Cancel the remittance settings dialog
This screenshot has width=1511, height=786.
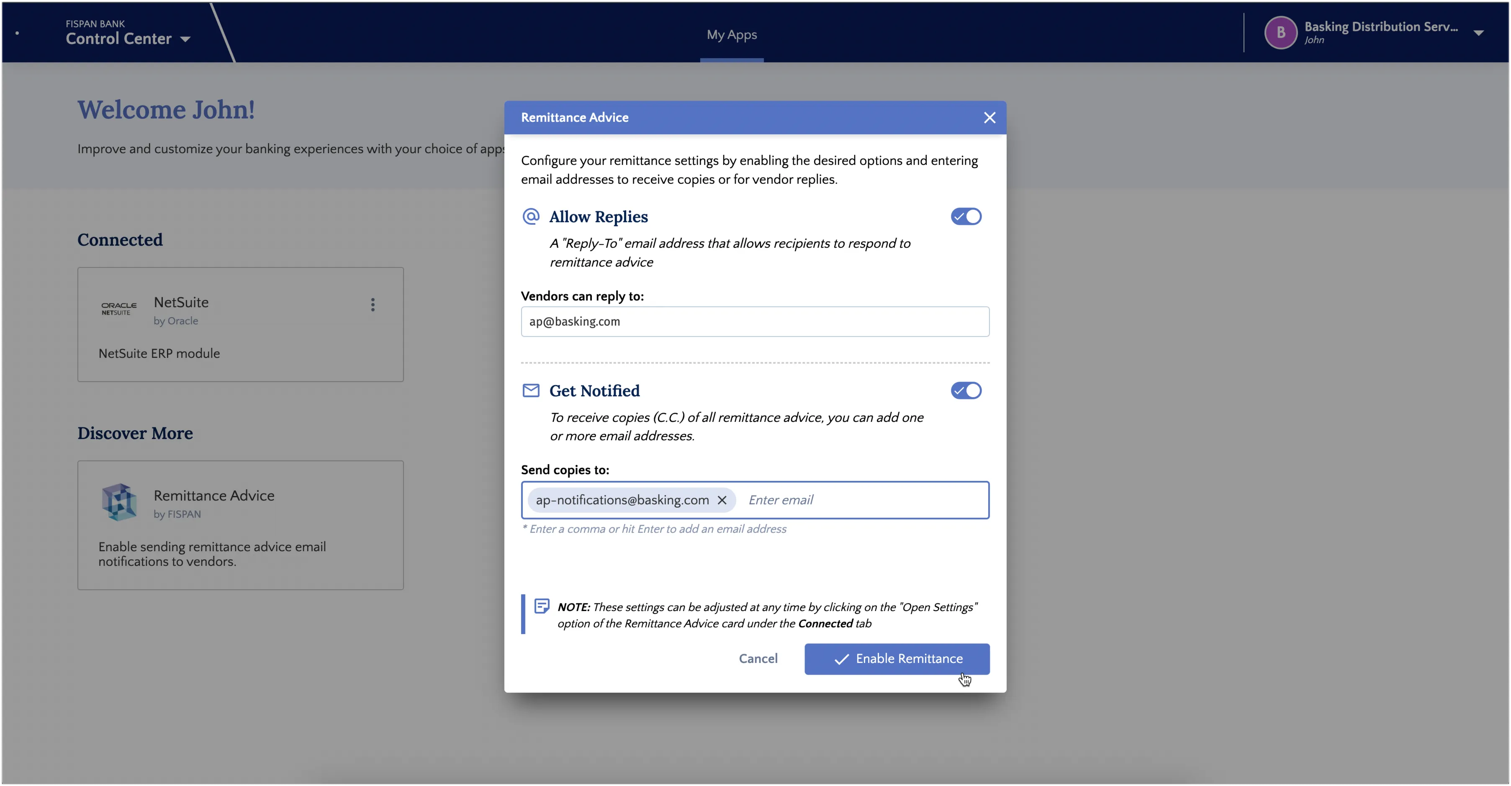pos(758,659)
